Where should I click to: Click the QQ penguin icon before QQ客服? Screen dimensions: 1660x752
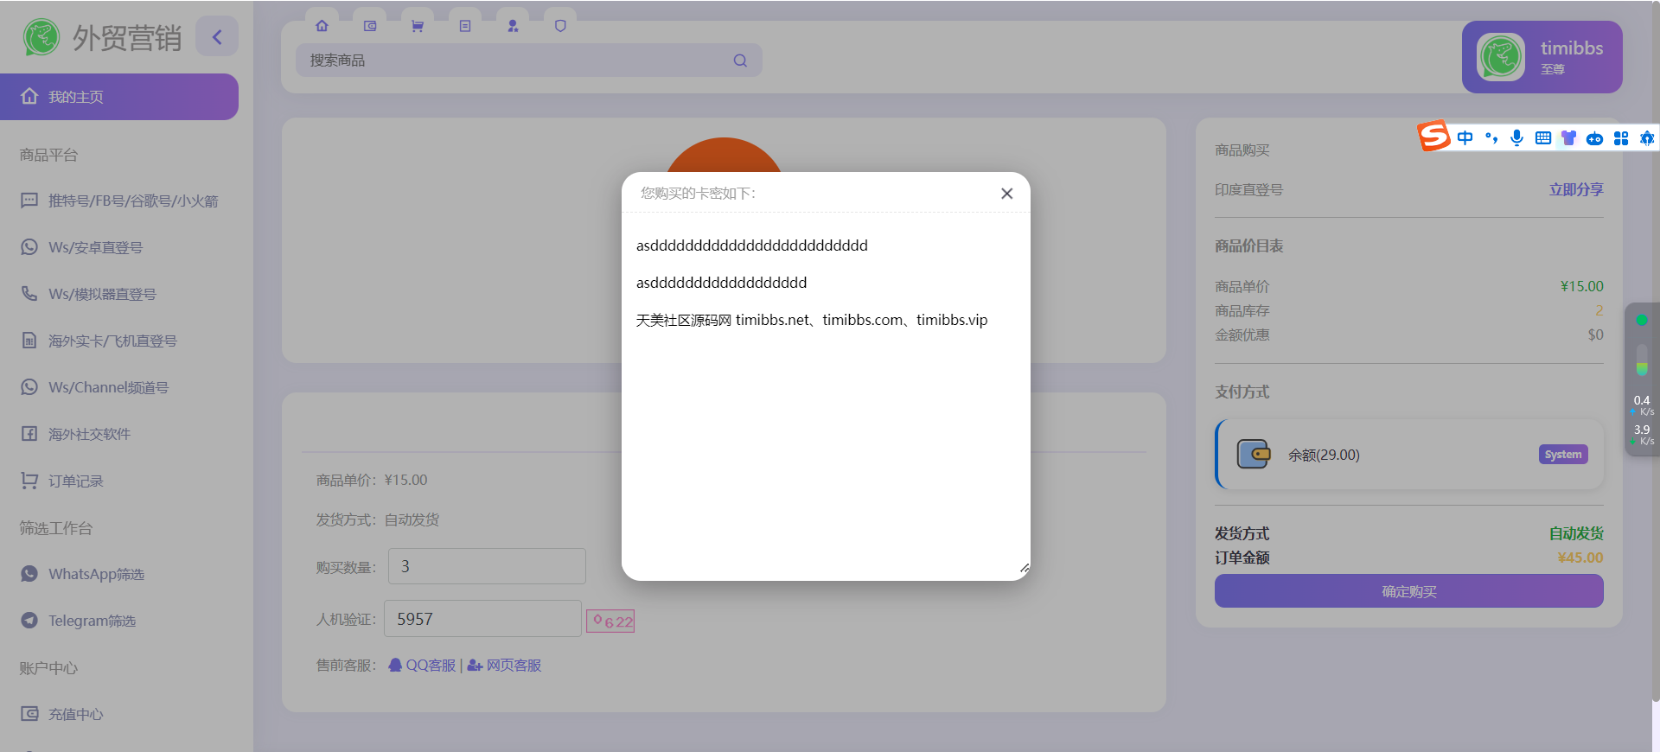pyautogui.click(x=395, y=665)
